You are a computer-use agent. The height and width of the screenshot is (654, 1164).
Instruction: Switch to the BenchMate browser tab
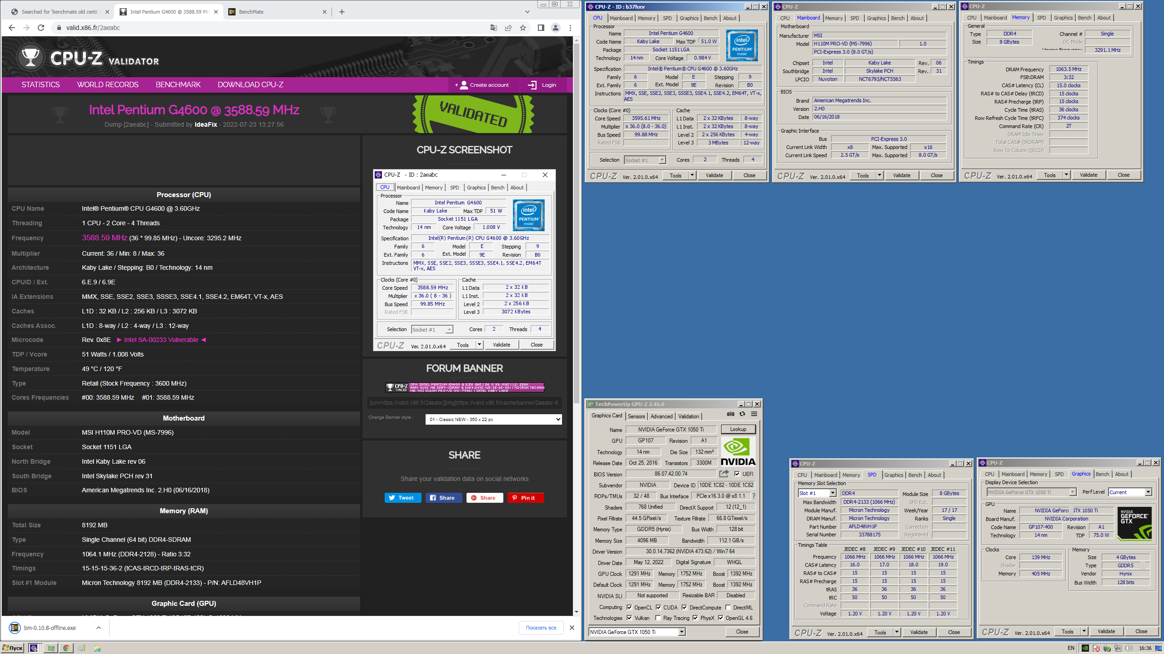(277, 12)
